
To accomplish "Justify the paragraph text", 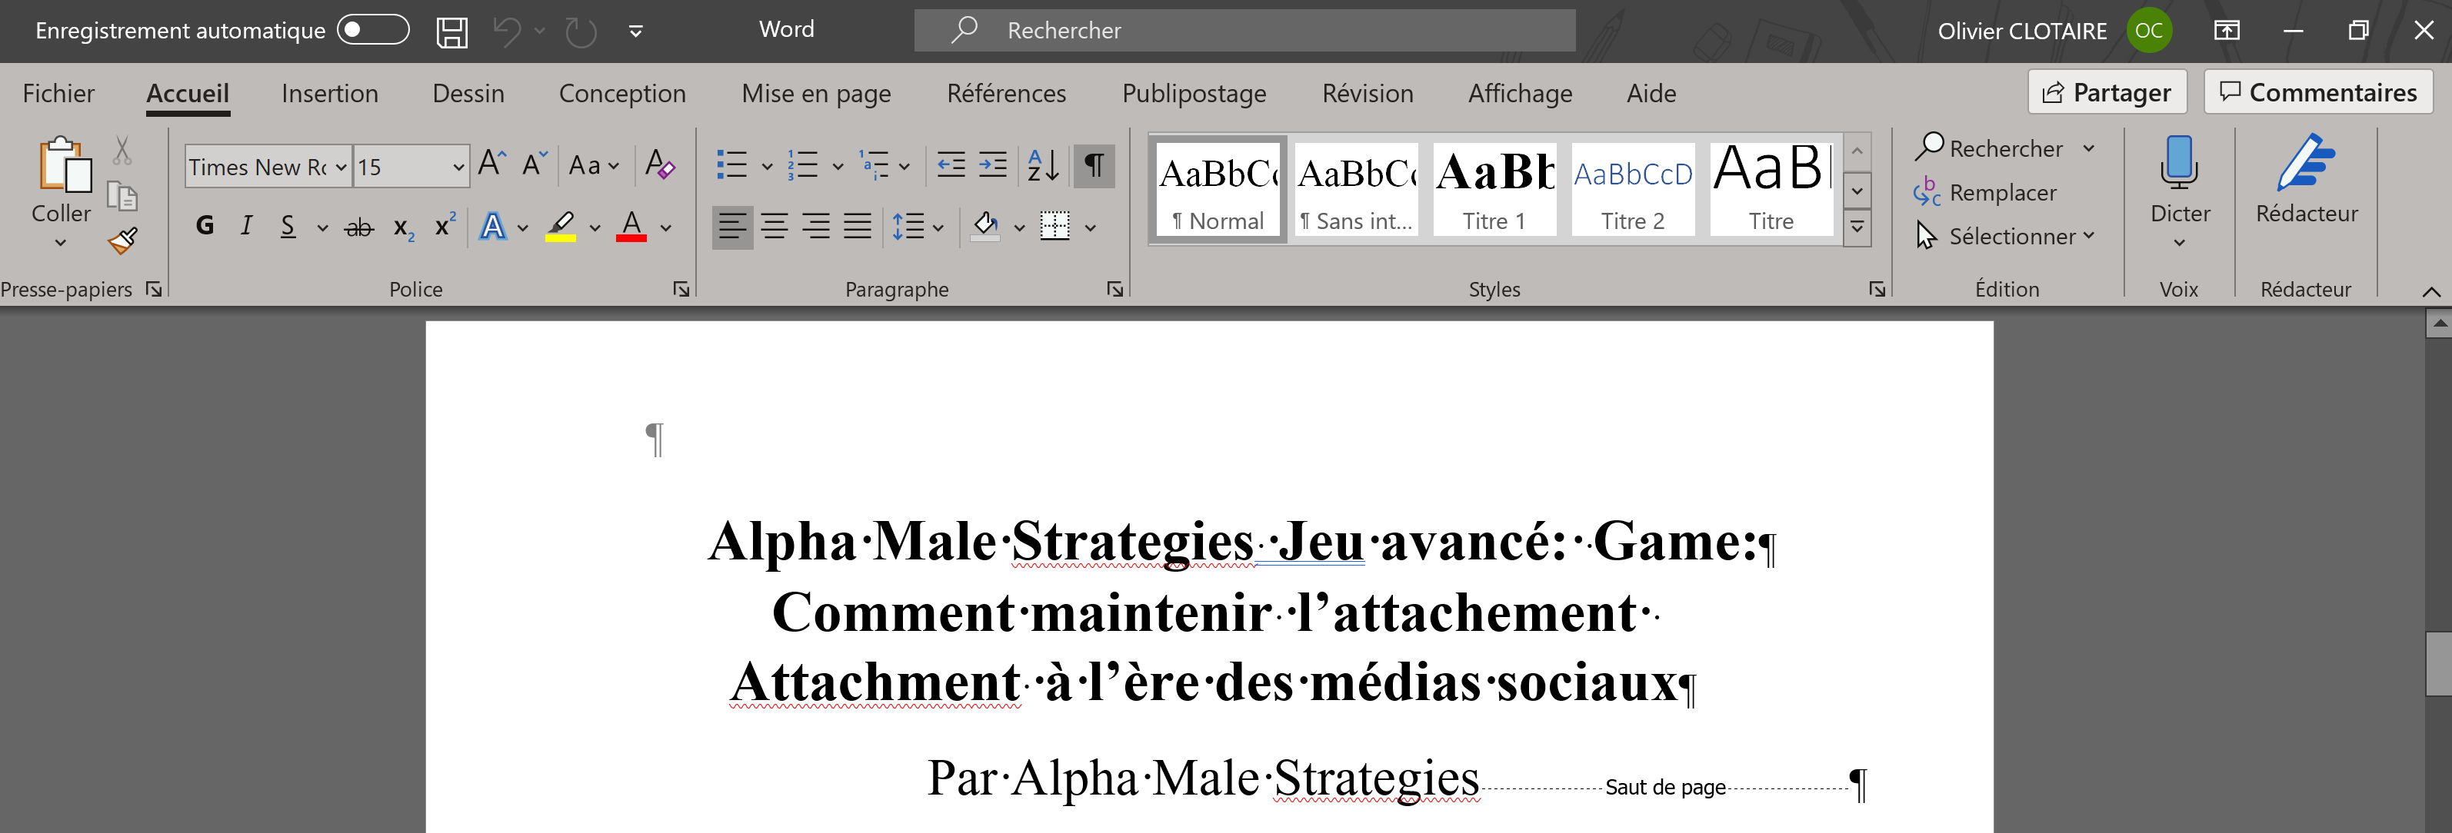I will point(858,227).
